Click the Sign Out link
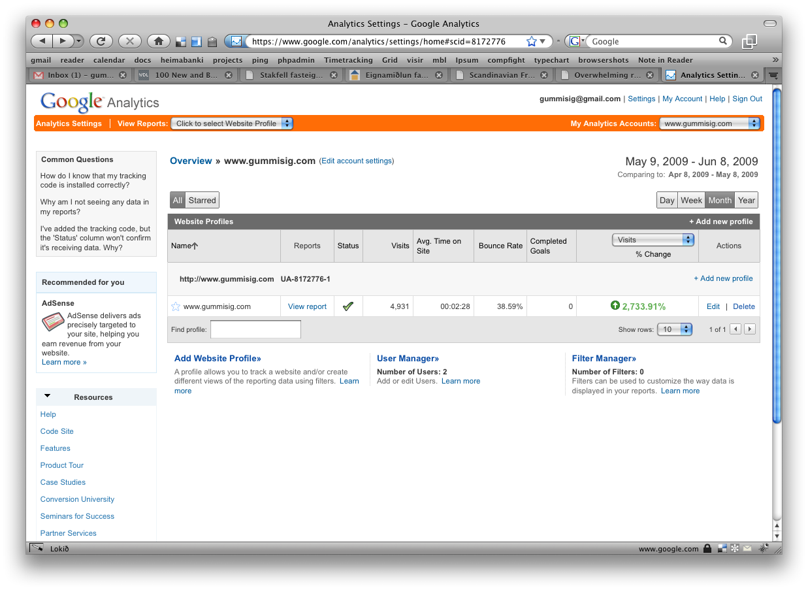Image resolution: width=808 pixels, height=590 pixels. pyautogui.click(x=747, y=99)
